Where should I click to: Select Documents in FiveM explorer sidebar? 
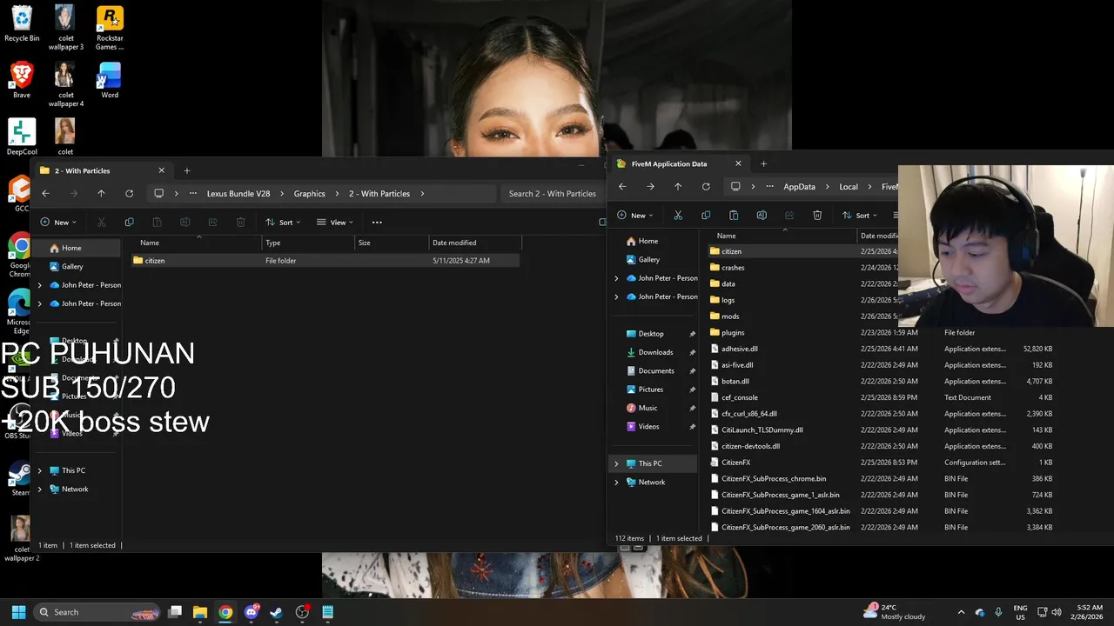[656, 370]
